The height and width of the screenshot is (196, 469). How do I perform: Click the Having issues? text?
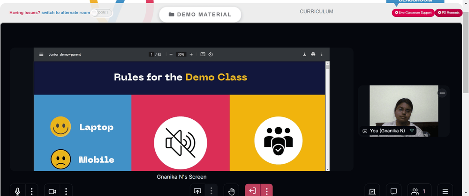[x=25, y=13]
